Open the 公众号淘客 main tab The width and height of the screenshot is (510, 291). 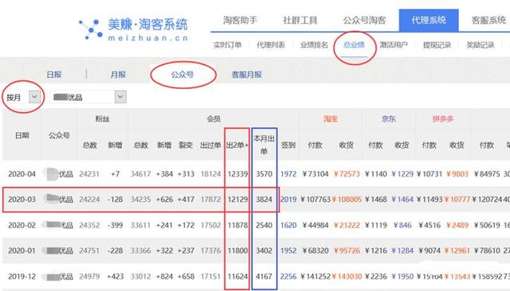364,20
